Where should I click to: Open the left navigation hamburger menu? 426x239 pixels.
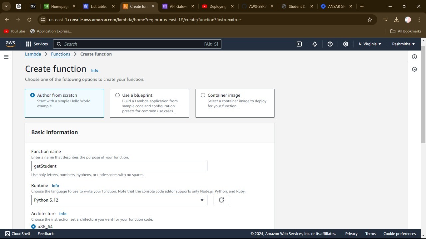click(6, 57)
